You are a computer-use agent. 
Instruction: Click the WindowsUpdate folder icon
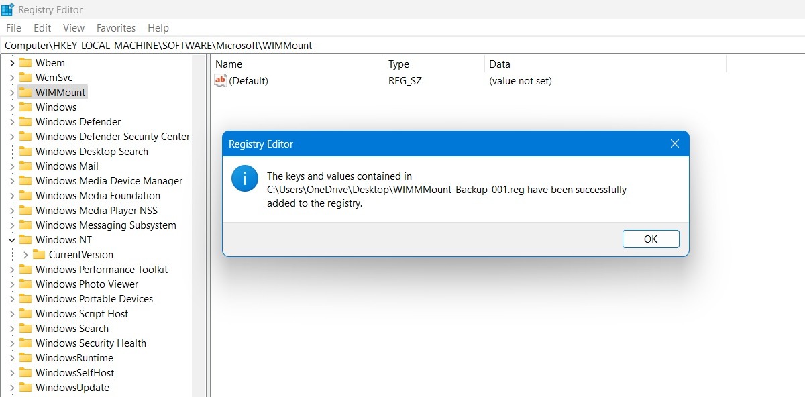click(x=25, y=387)
